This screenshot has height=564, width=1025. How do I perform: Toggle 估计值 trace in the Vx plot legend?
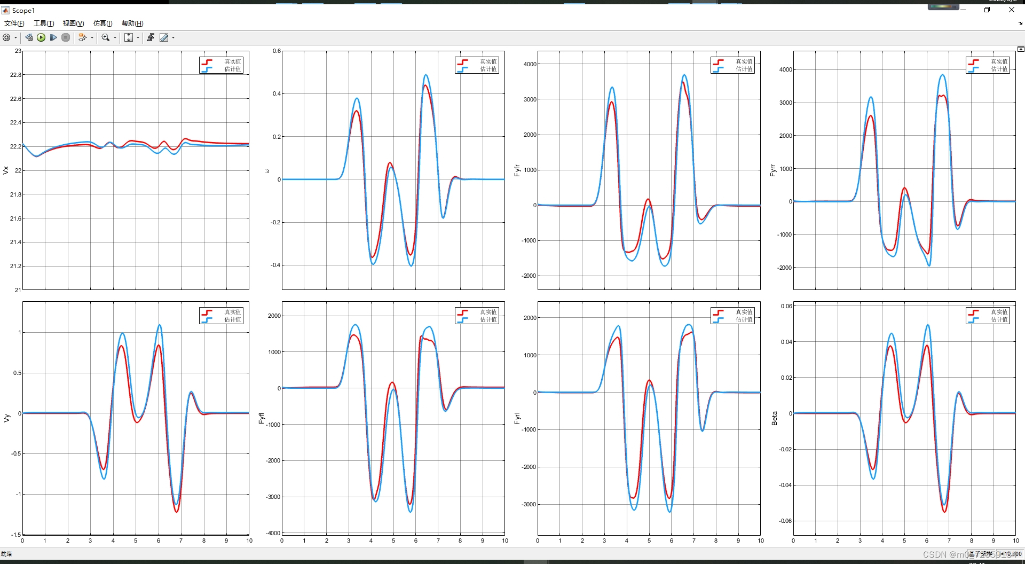point(232,69)
